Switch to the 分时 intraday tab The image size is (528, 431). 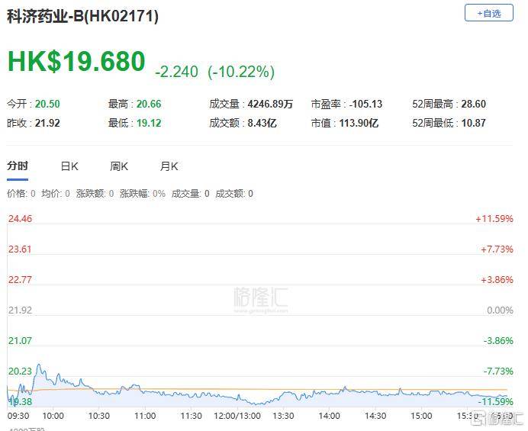click(18, 166)
